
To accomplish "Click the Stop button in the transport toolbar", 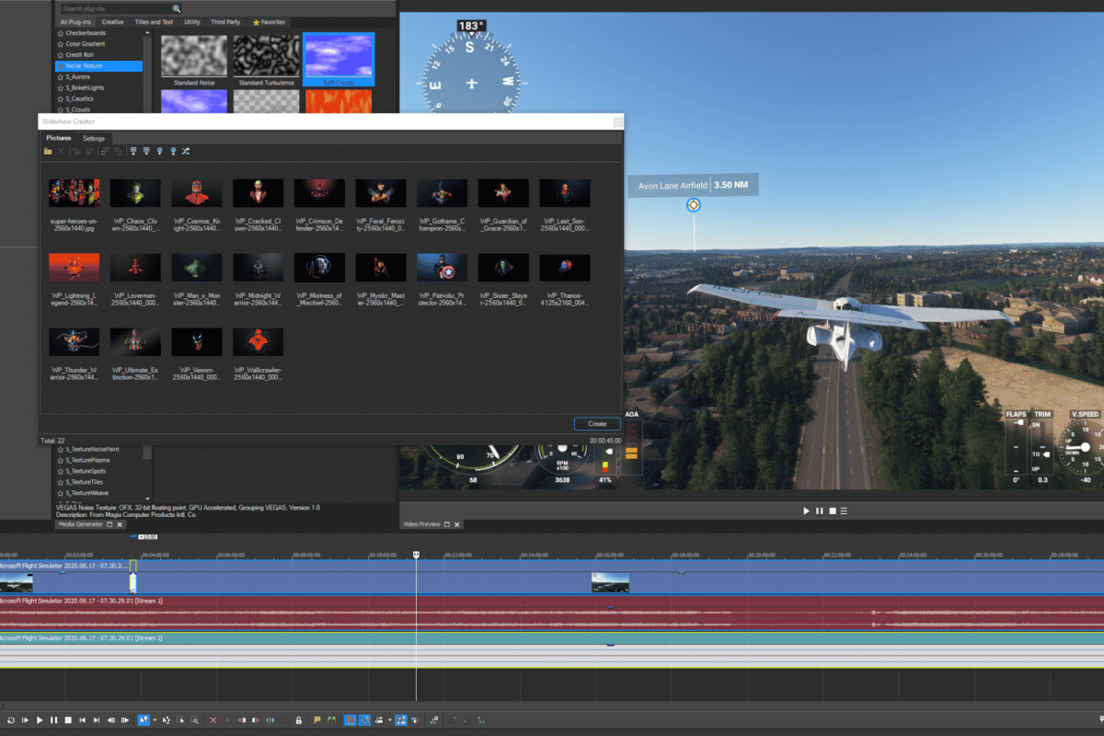I will [x=67, y=719].
